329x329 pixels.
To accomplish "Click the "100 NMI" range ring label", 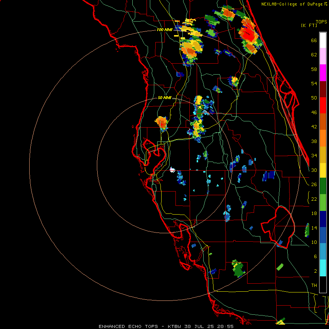I will pyautogui.click(x=164, y=30).
